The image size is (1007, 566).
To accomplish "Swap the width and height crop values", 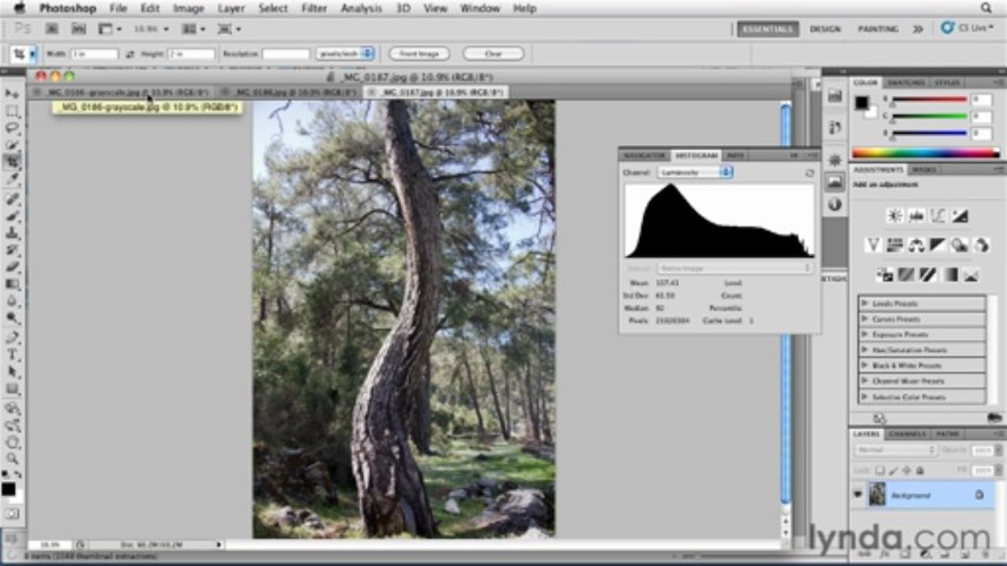I will pos(130,54).
